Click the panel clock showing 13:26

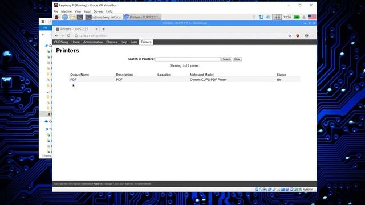[x=287, y=17]
